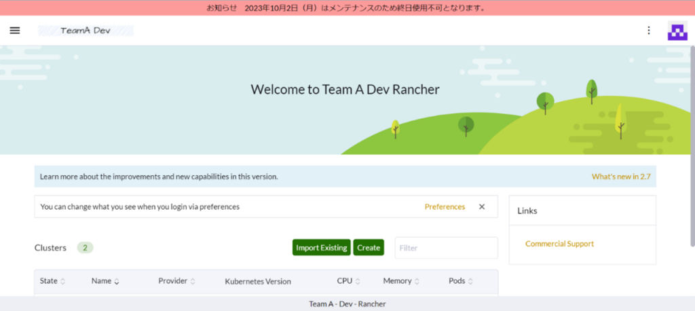
Task: Open the Commercial Support link
Action: point(559,244)
